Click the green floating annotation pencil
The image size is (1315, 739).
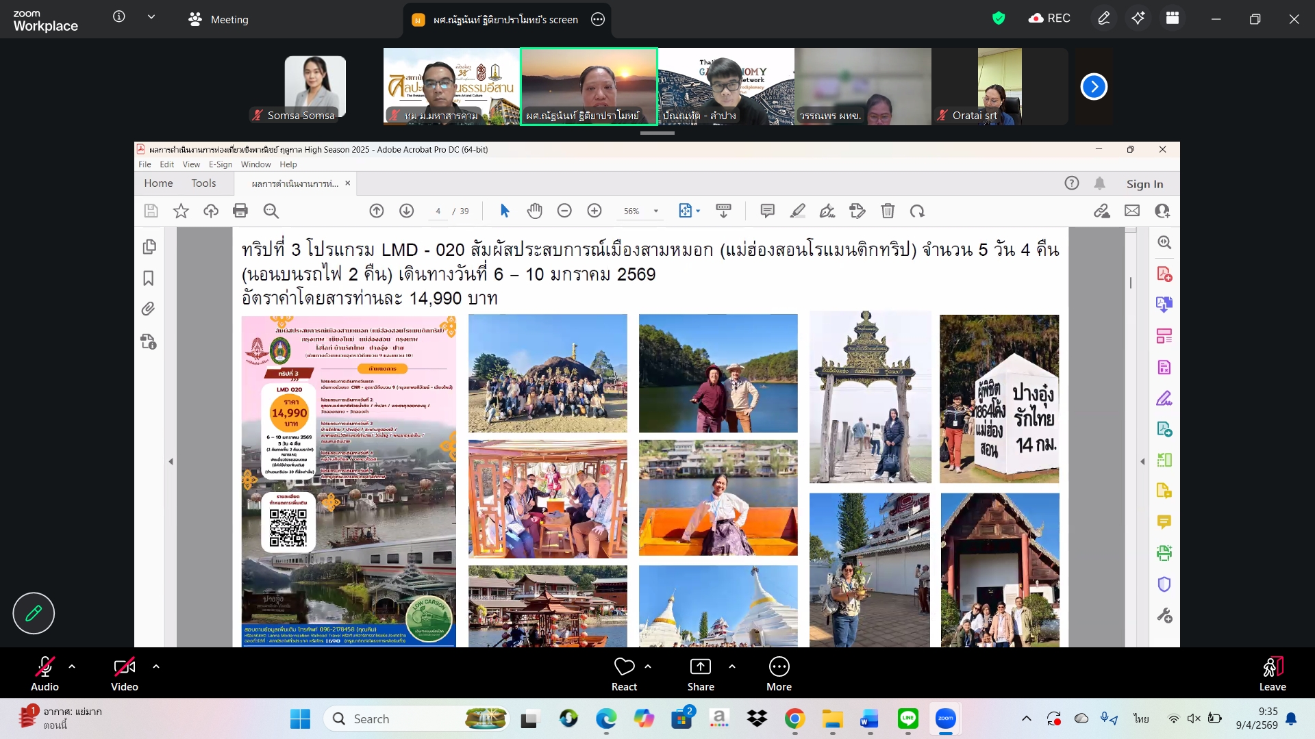[34, 613]
